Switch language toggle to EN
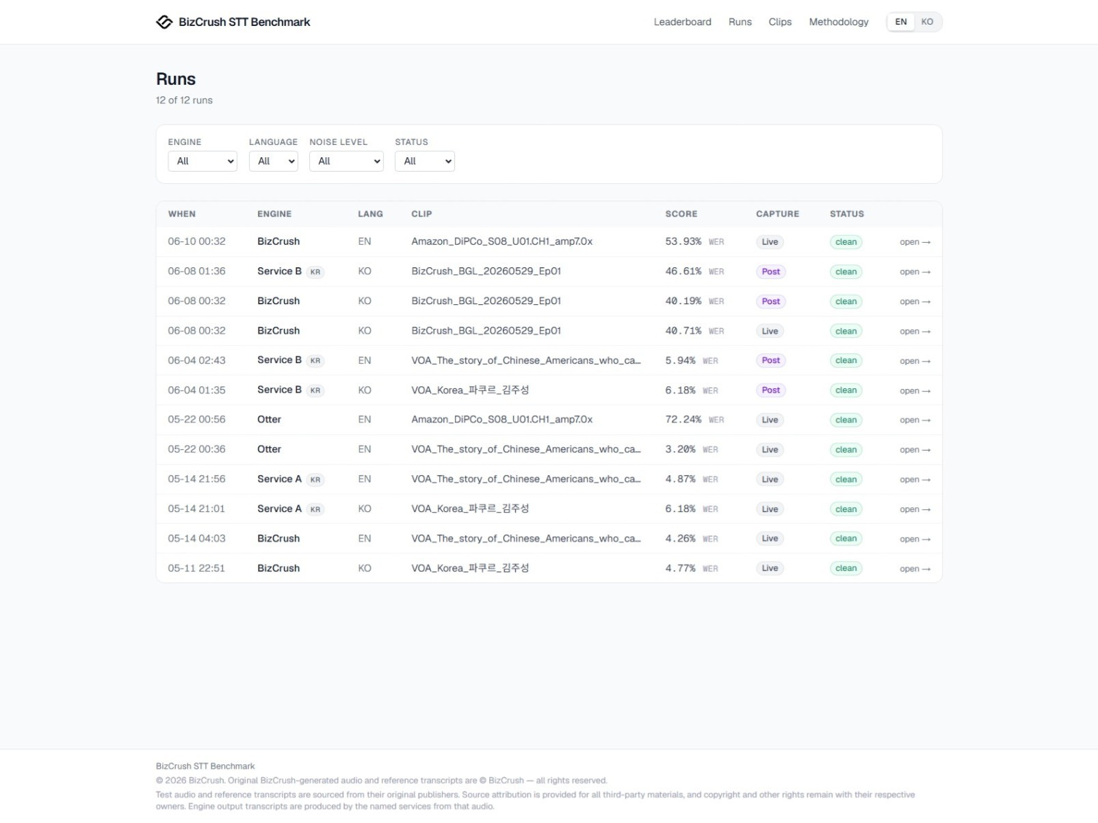The image size is (1098, 823). pos(901,22)
